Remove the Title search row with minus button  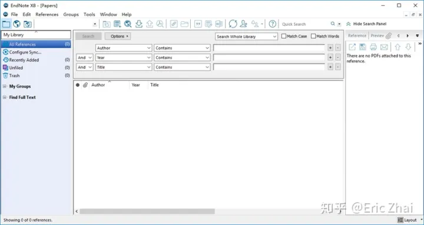coord(338,68)
